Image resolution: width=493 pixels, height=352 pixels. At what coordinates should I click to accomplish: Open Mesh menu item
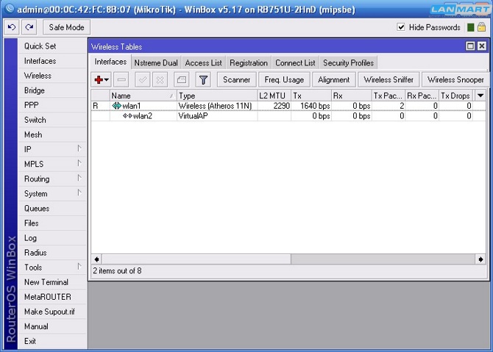tap(52, 134)
